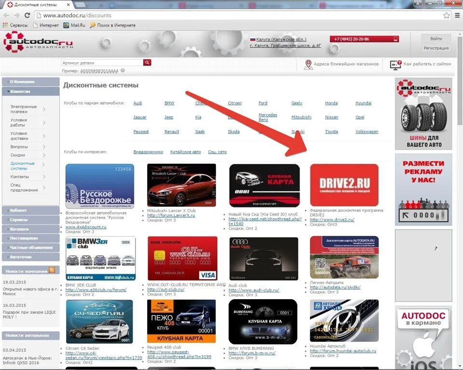
Task: Expand Частные объявления sidebar section
Action: [x=31, y=248]
